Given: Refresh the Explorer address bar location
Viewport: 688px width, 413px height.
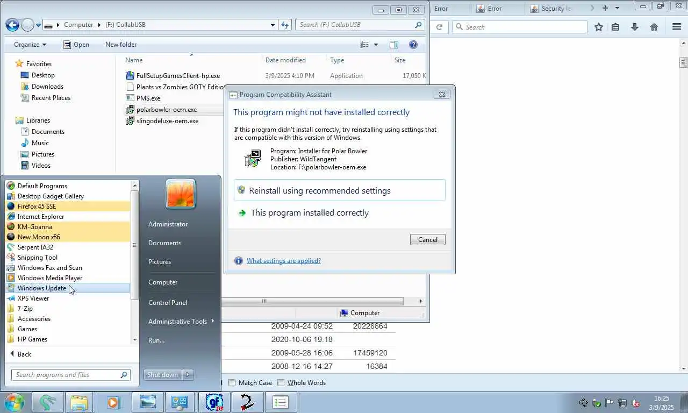Looking at the screenshot, I should [x=285, y=25].
